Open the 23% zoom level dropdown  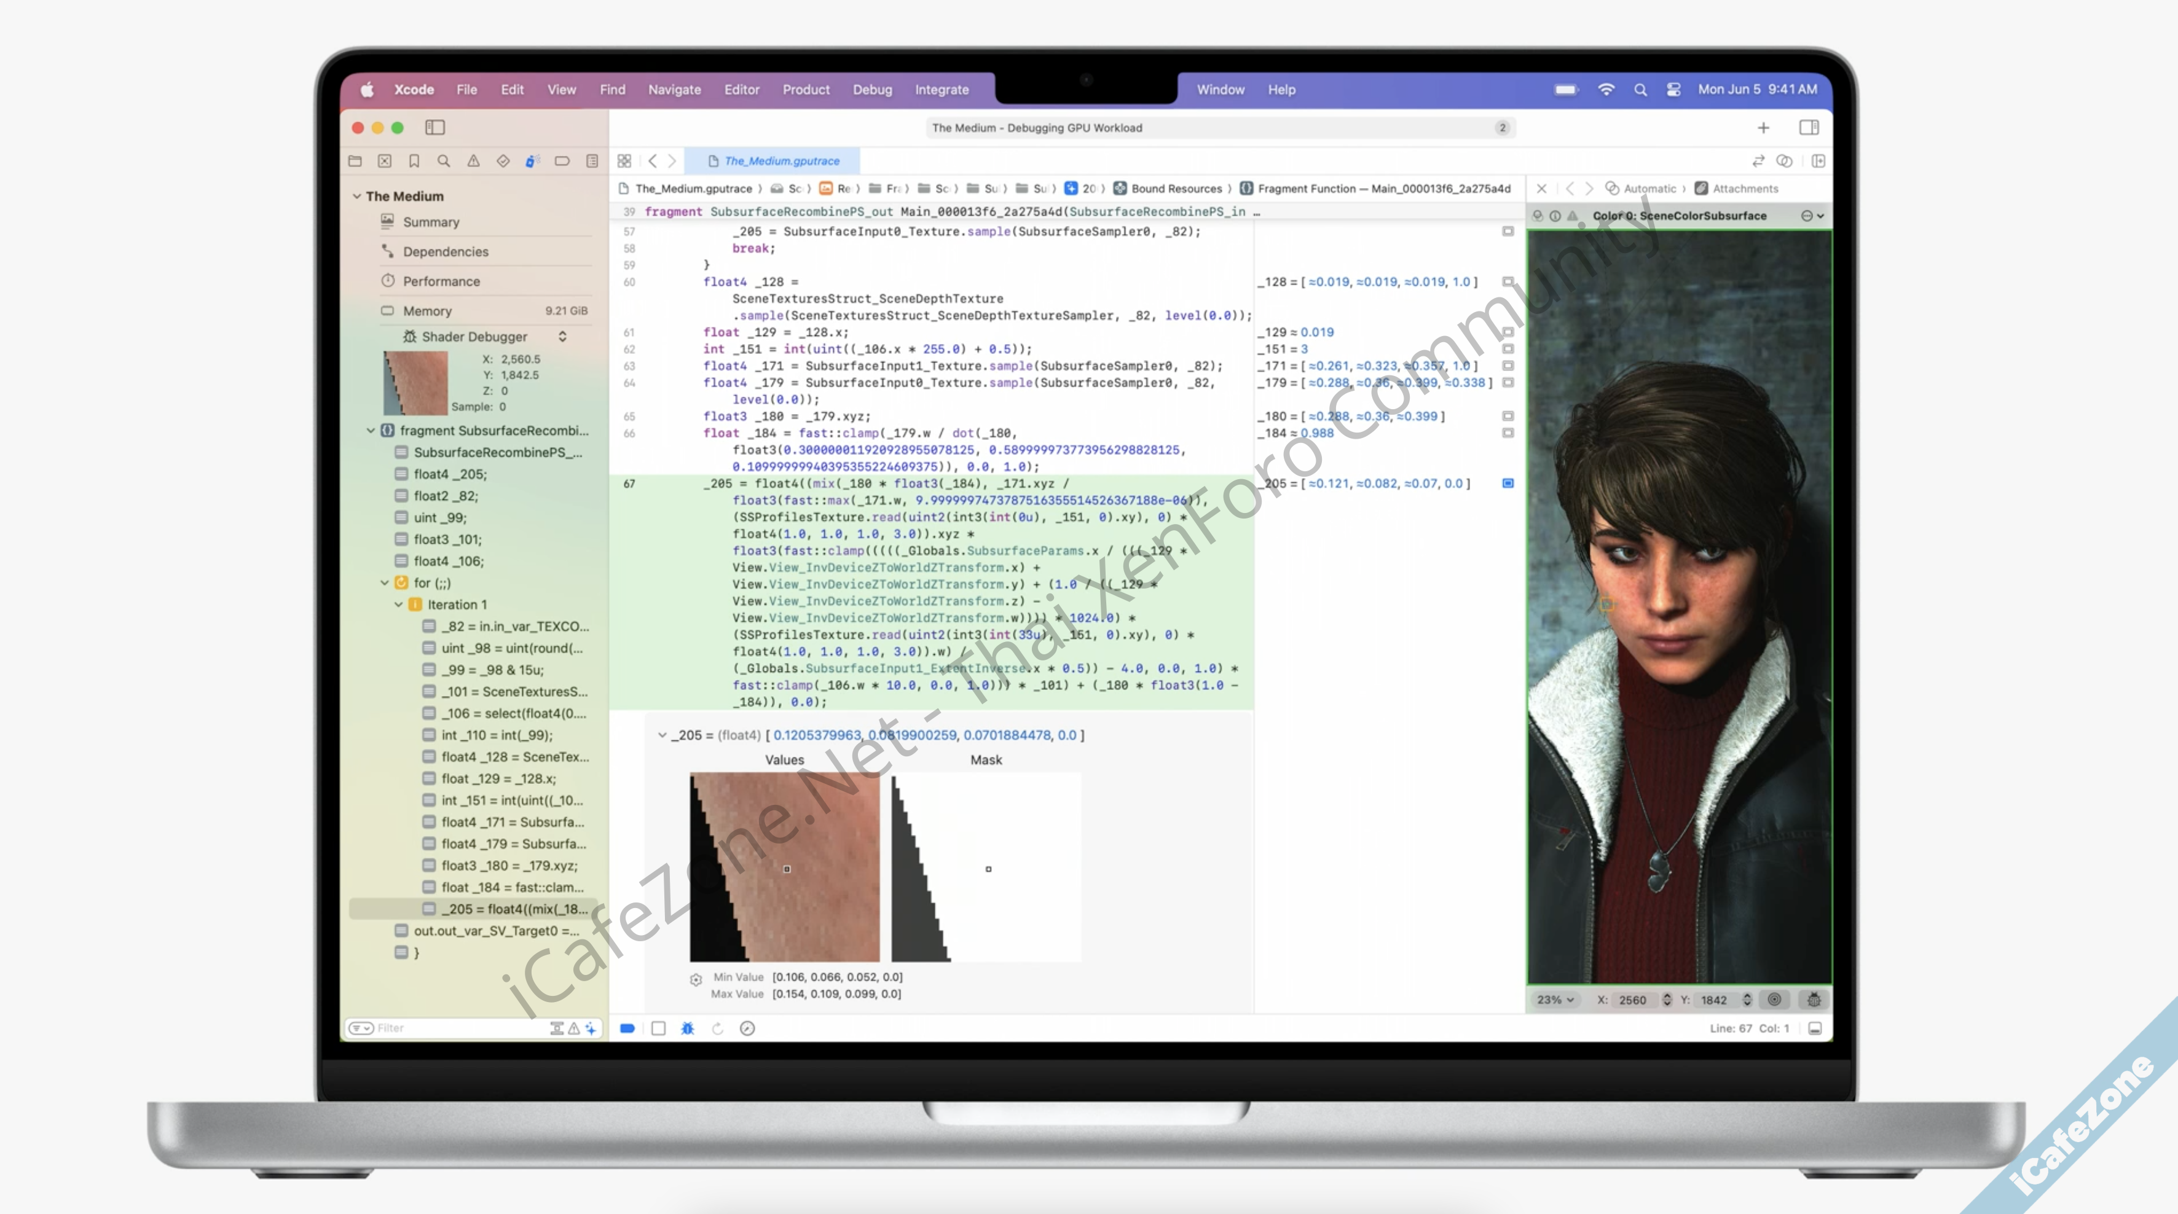tap(1555, 999)
